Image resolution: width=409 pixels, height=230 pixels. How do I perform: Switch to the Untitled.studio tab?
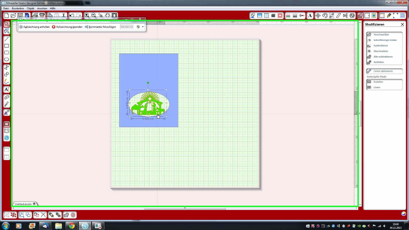click(23, 204)
